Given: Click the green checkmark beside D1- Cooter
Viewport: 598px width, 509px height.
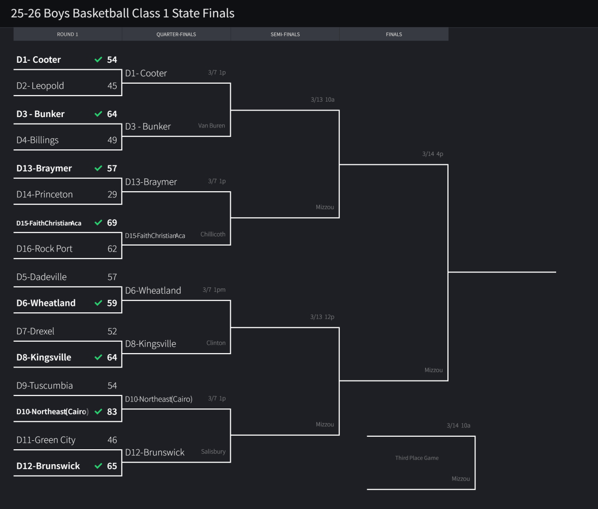Looking at the screenshot, I should click(98, 60).
